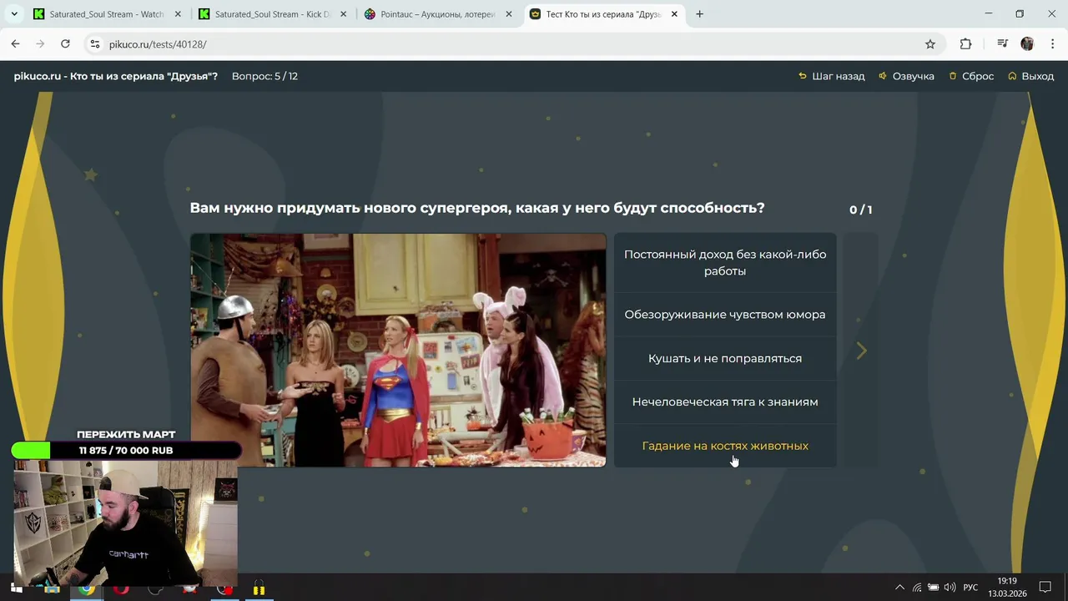1068x601 pixels.
Task: Open the Chrome three-dot menu
Action: point(1051,44)
